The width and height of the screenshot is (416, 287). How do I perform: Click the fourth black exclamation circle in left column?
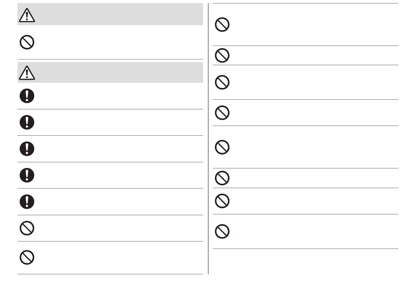pyautogui.click(x=27, y=175)
